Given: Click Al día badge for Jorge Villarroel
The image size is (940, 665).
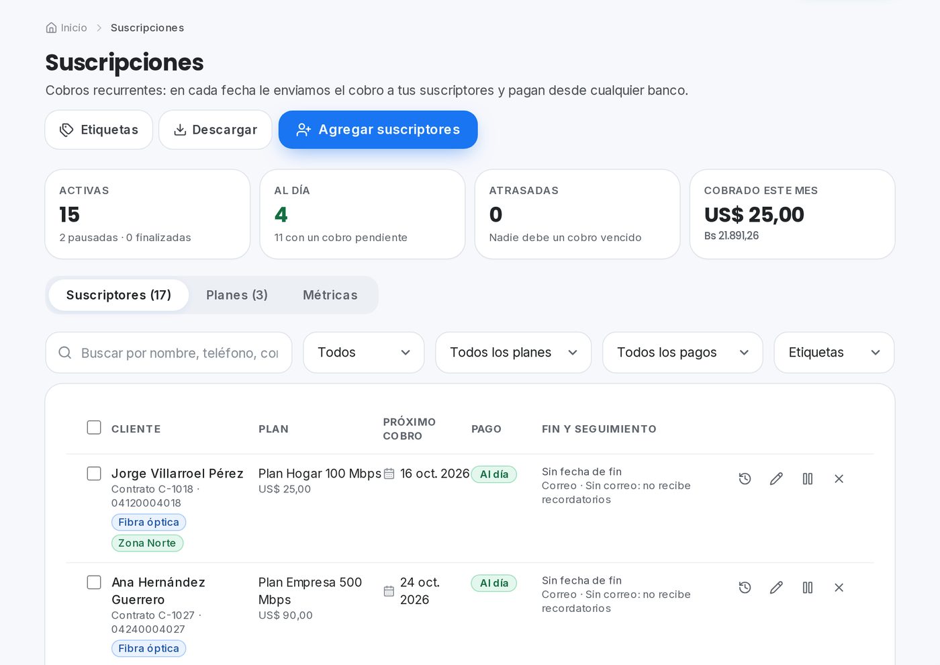Looking at the screenshot, I should coord(494,474).
